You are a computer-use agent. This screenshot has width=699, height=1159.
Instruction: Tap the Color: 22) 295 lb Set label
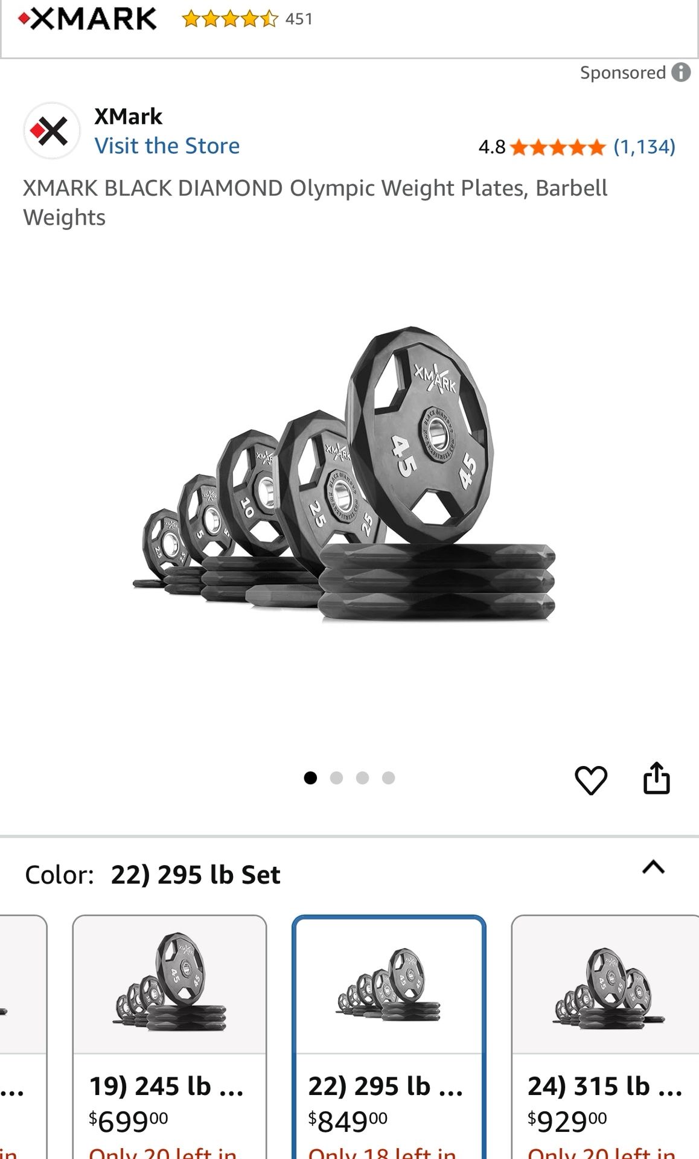pyautogui.click(x=153, y=875)
